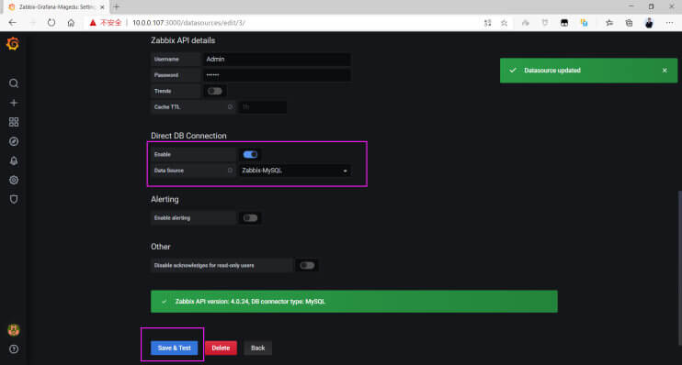Open the Server Admin shield icon

(14, 199)
